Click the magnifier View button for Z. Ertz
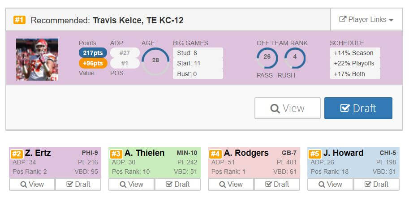409x202 pixels. pyautogui.click(x=32, y=184)
